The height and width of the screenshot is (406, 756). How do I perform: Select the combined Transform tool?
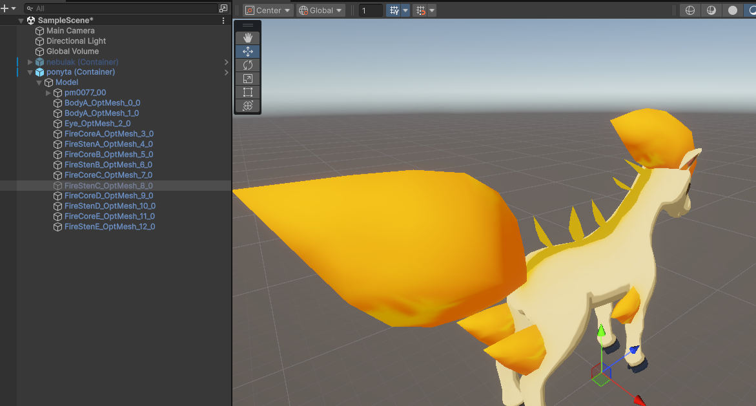248,105
